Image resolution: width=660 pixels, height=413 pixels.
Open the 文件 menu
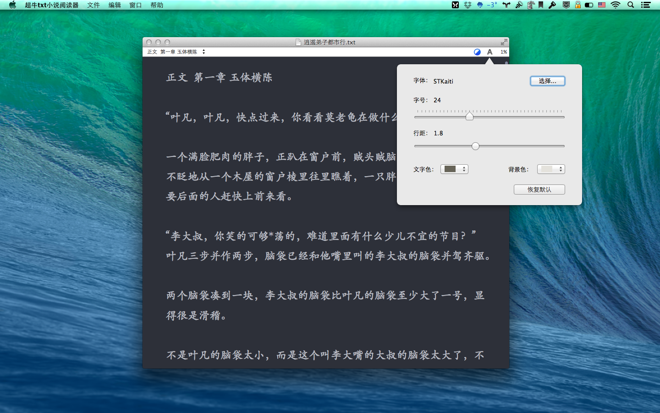(93, 5)
